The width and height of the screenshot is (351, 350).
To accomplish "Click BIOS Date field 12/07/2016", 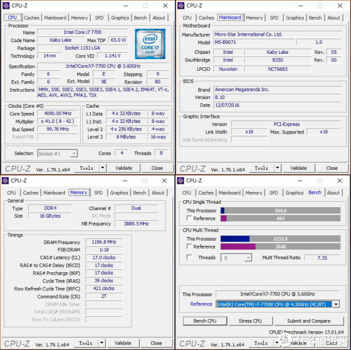I will 277,105.
